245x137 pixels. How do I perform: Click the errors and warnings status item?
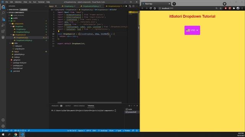tap(20, 131)
